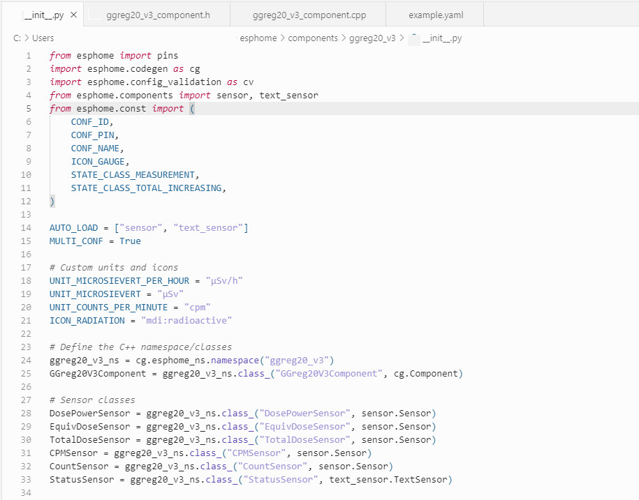Expand the Users breadcrumb folder
This screenshot has width=639, height=500.
[43, 38]
